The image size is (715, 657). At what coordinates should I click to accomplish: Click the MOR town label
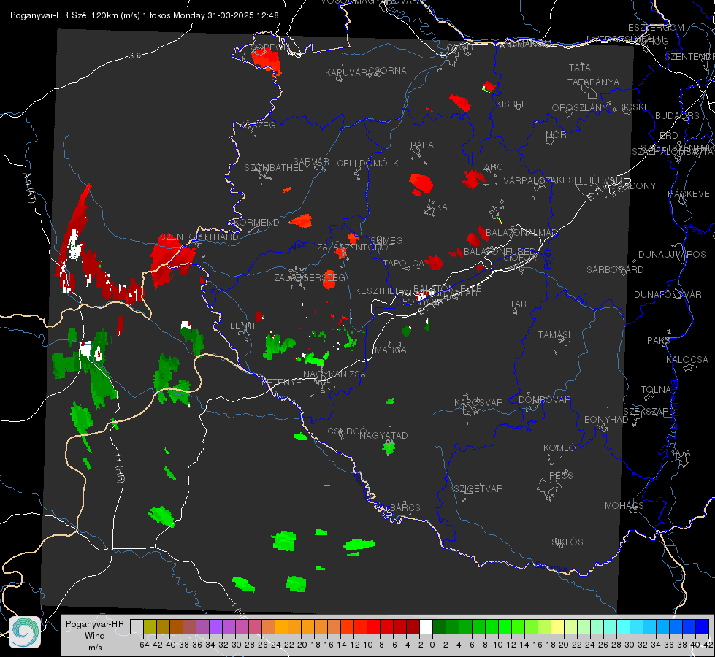tap(557, 135)
